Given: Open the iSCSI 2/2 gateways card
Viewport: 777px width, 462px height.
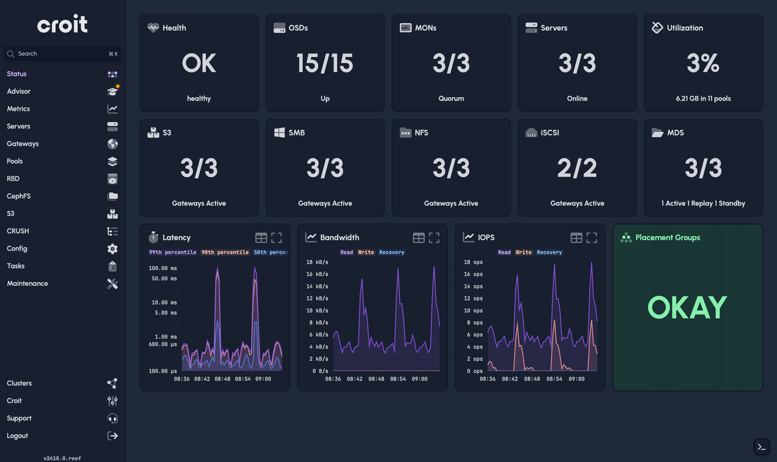Looking at the screenshot, I should click(x=577, y=168).
